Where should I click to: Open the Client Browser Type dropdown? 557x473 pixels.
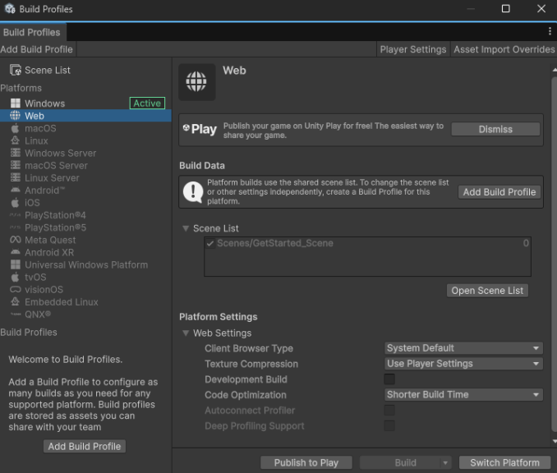(463, 348)
